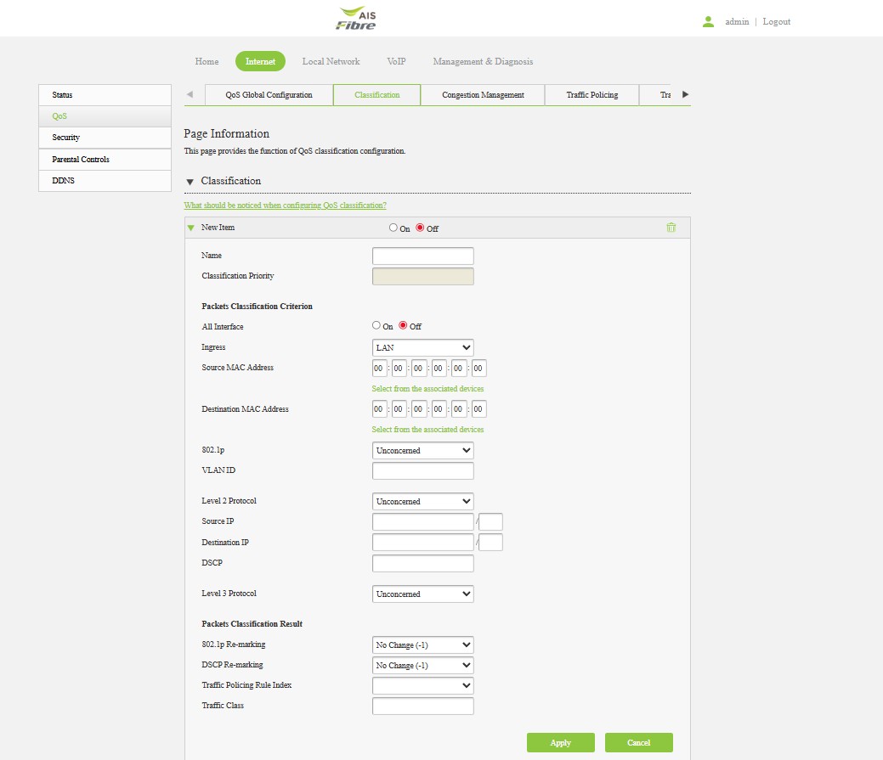This screenshot has height=760, width=883.
Task: Click last Destination MAC Address octet
Action: click(478, 409)
